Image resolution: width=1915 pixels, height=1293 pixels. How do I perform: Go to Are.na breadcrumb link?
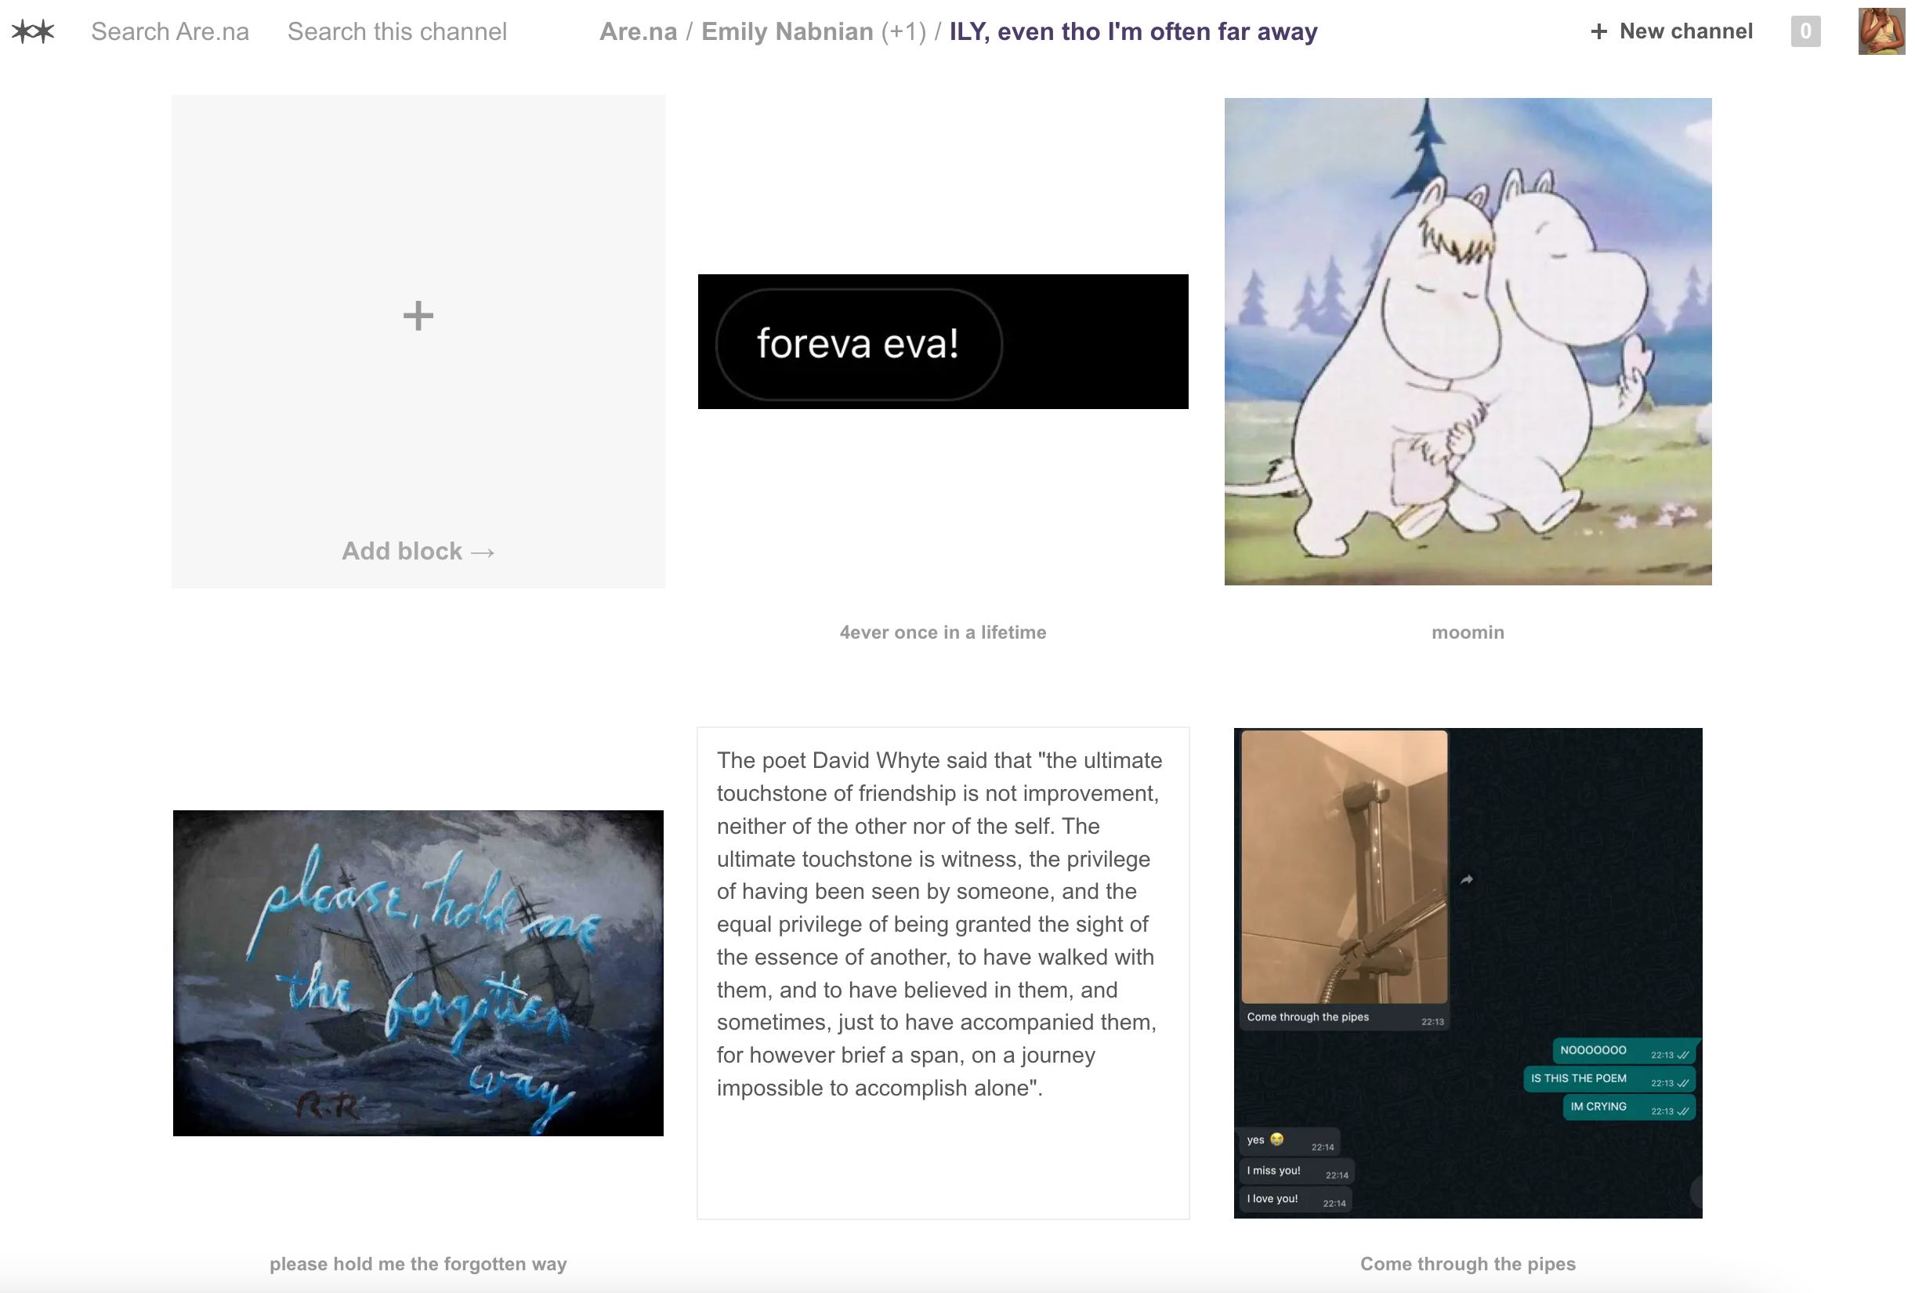tap(638, 31)
